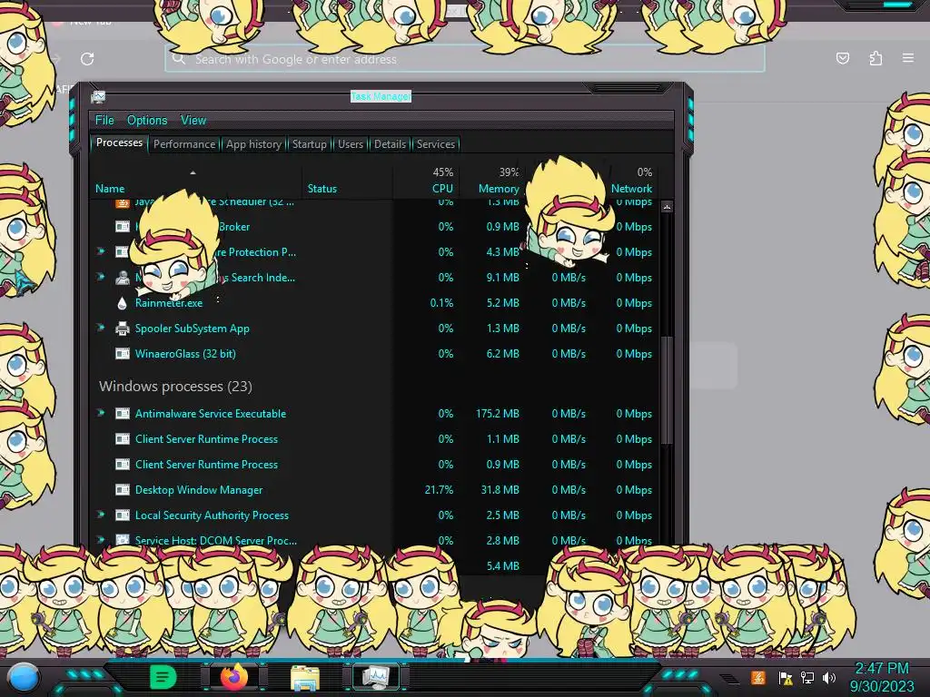Click the vertical scrollbar thumb in process list
The height and width of the screenshot is (697, 930).
coord(668,390)
